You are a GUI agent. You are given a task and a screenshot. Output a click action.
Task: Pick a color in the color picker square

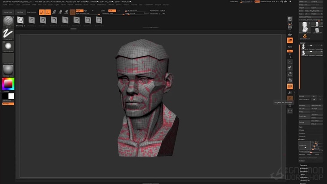click(8, 84)
